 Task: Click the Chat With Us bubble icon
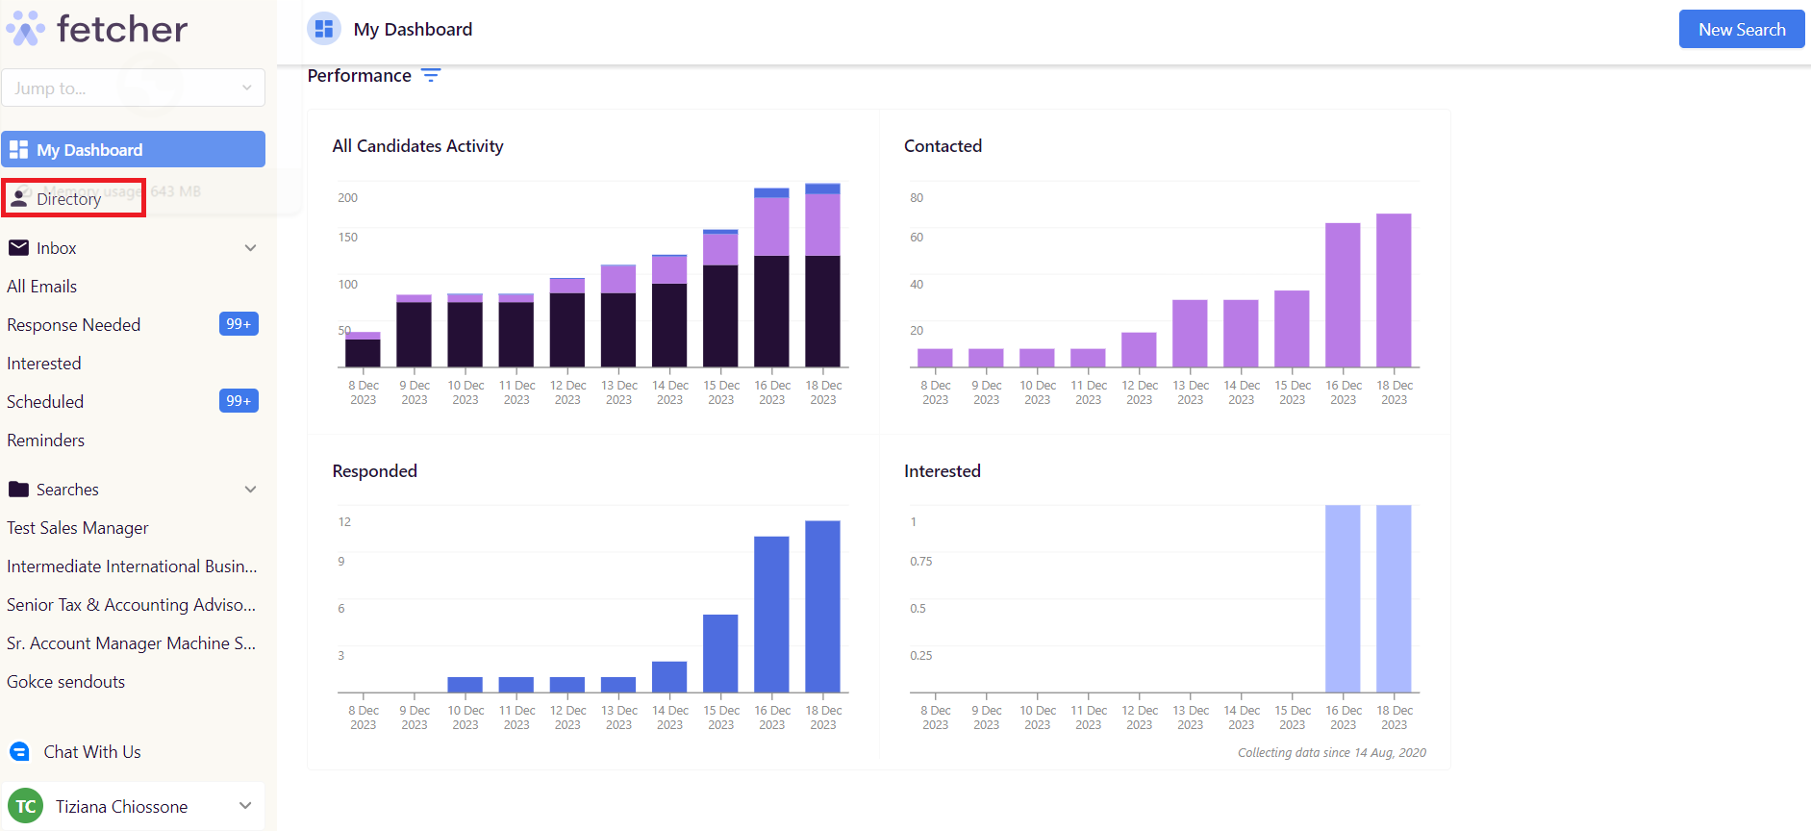19,752
